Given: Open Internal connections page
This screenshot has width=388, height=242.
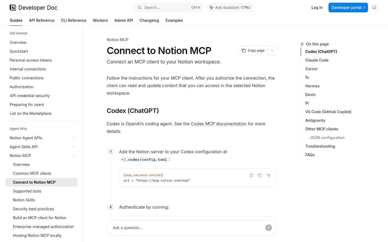Looking at the screenshot, I should (28, 69).
